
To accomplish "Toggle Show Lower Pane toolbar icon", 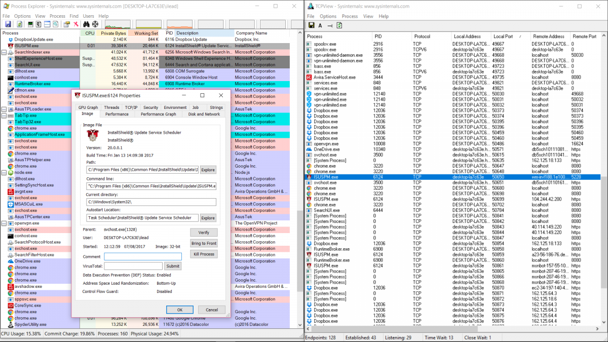I will tap(47, 24).
